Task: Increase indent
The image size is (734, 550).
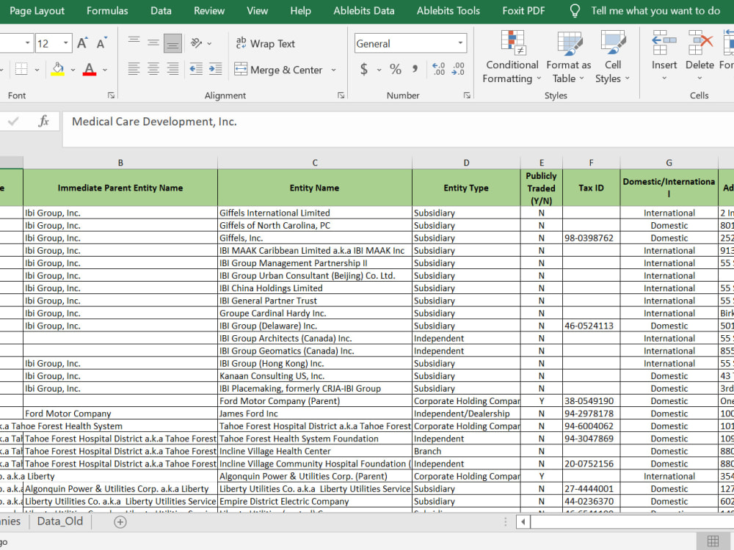Action: (215, 69)
